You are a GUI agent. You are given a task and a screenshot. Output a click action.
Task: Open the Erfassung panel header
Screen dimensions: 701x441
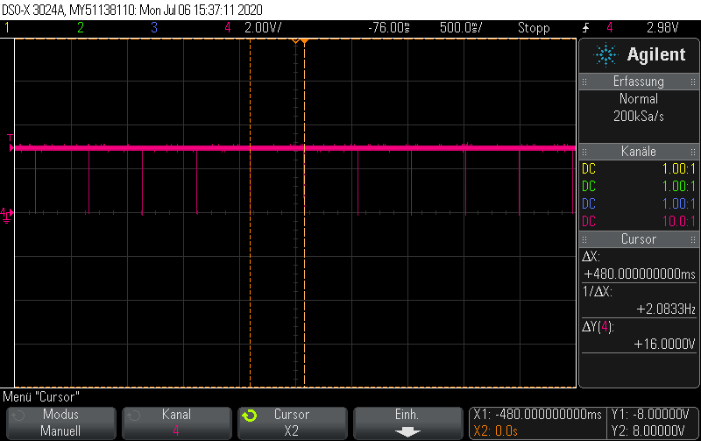click(639, 82)
